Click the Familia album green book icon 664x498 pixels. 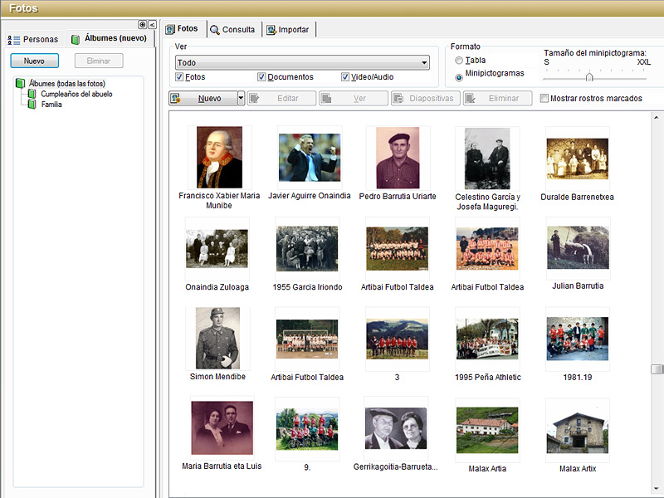[x=32, y=105]
